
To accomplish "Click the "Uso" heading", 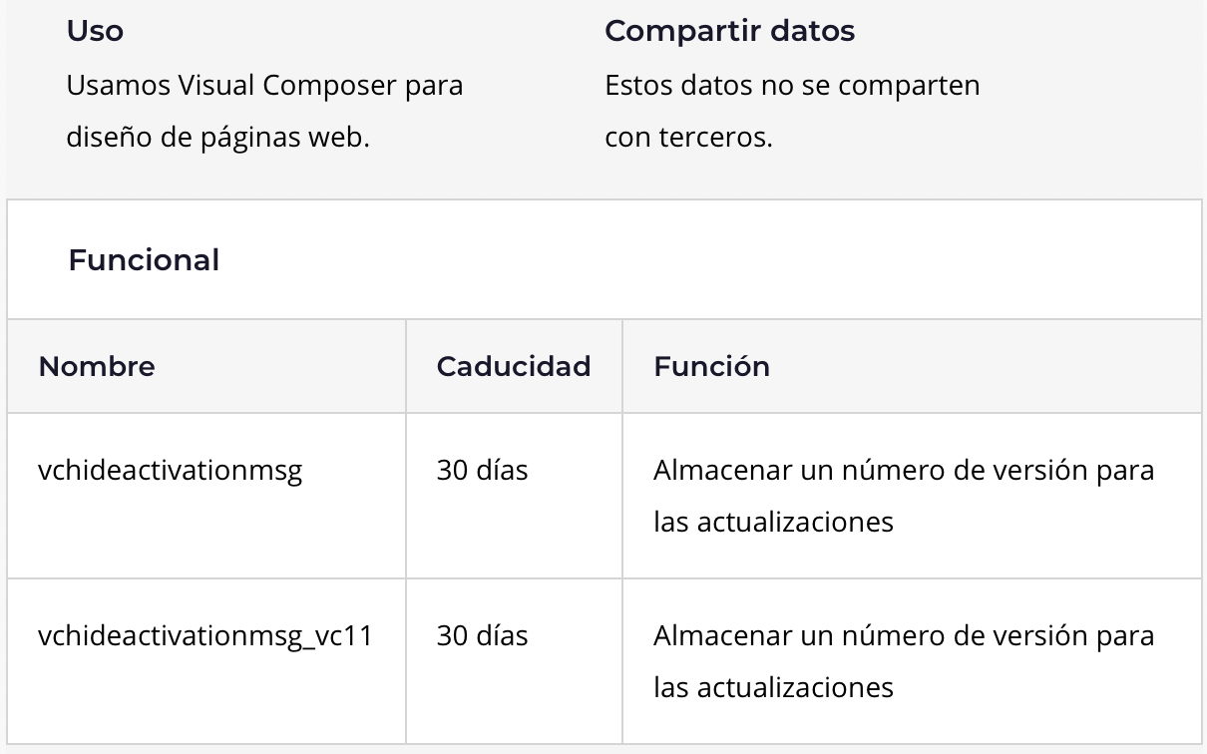I will [x=95, y=31].
